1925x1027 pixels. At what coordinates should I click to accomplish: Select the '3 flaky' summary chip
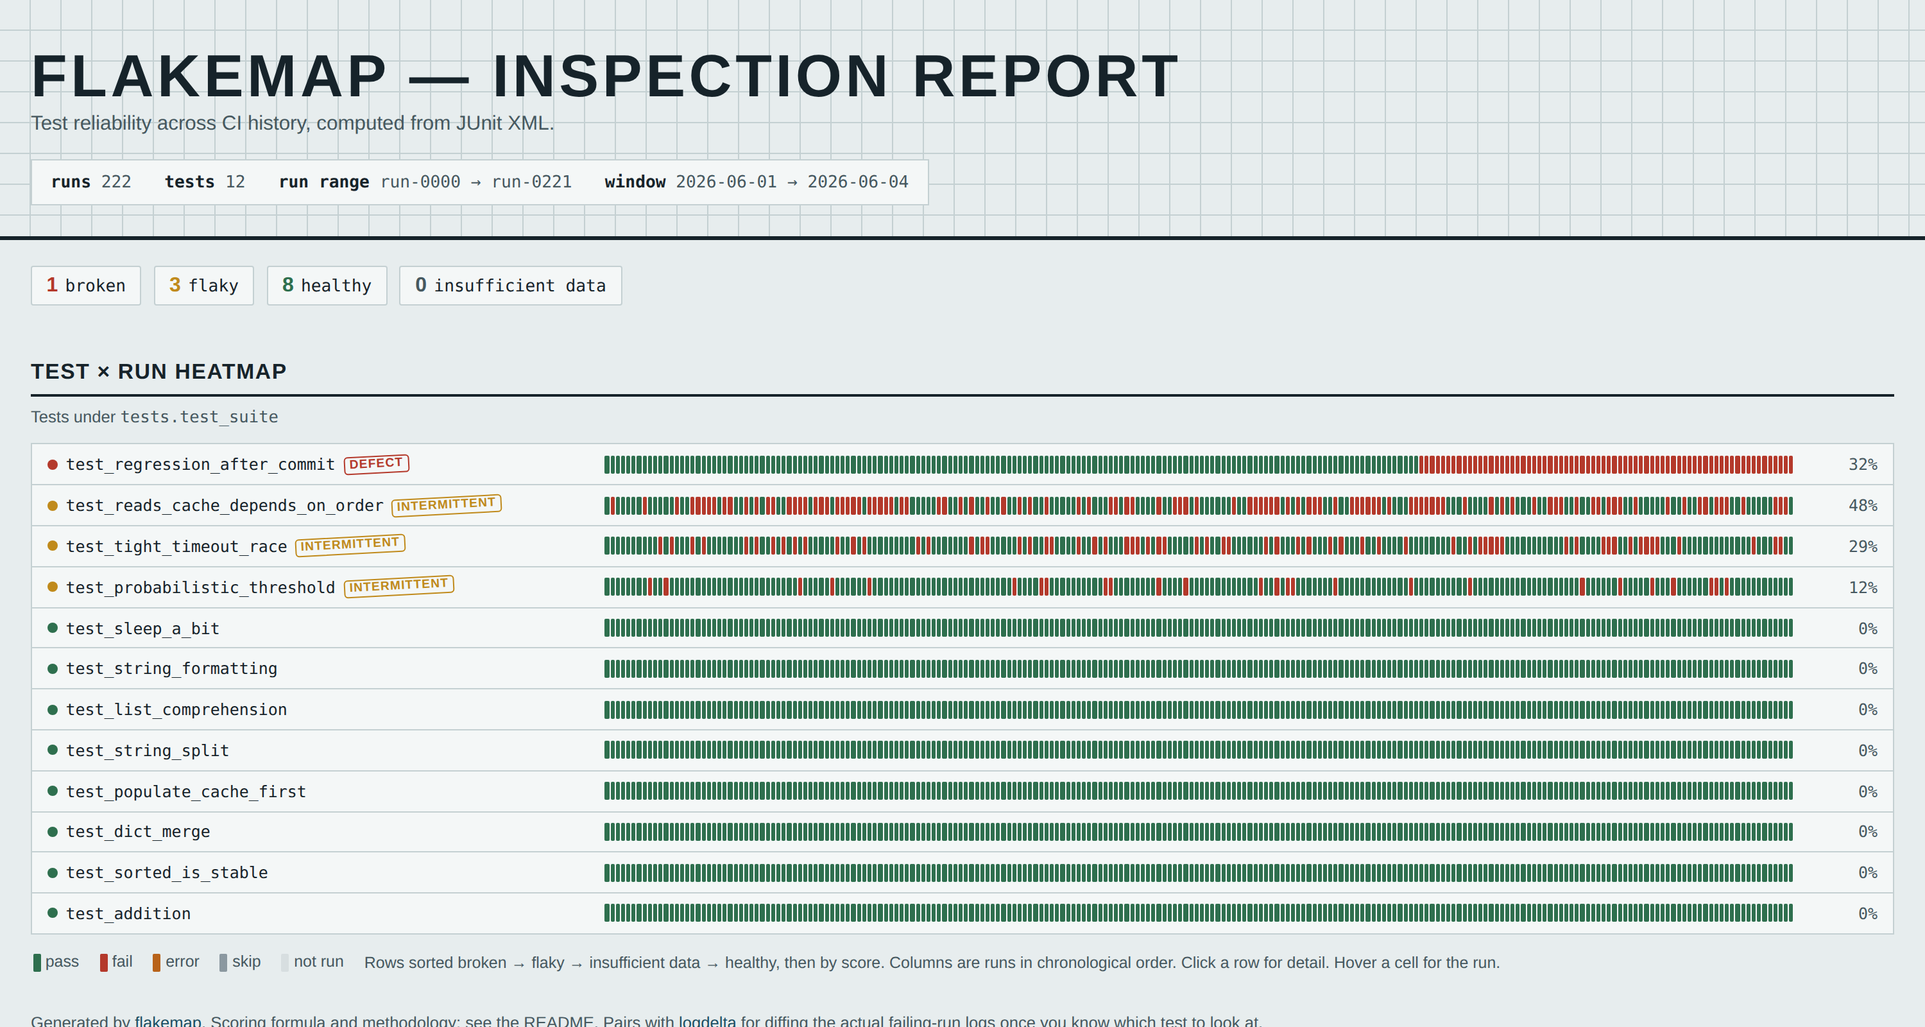click(x=204, y=286)
